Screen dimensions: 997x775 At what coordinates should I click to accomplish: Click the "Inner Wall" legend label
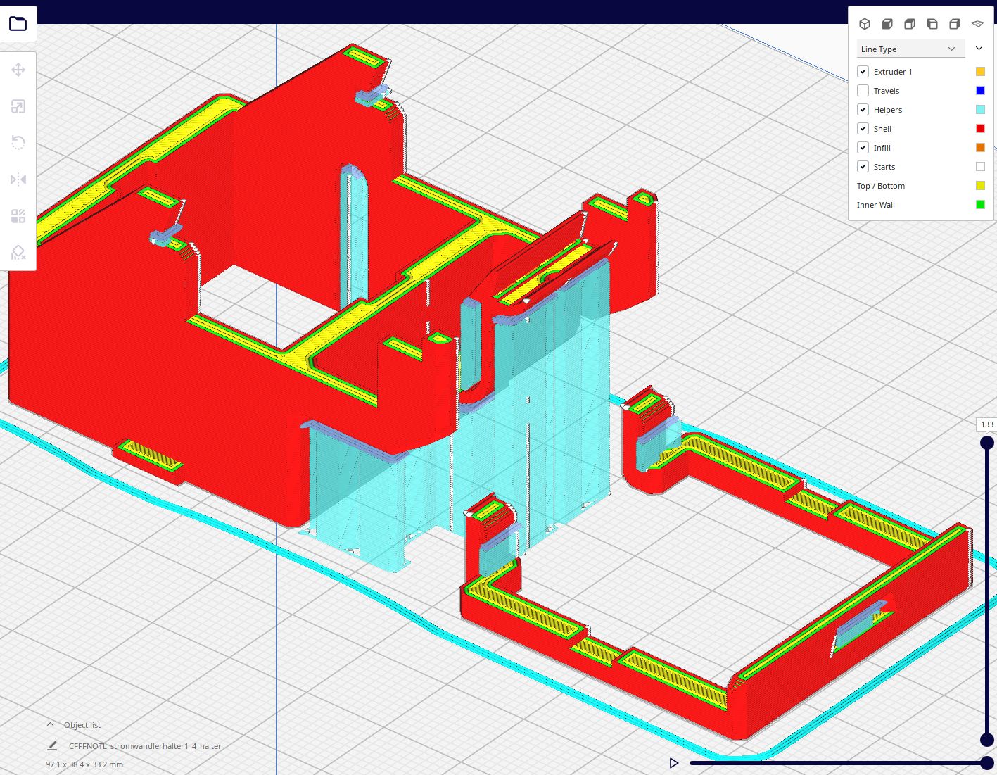pyautogui.click(x=876, y=205)
